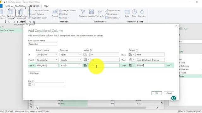Open the Format text tool
The width and height of the screenshot is (202, 113).
pos(55,14)
